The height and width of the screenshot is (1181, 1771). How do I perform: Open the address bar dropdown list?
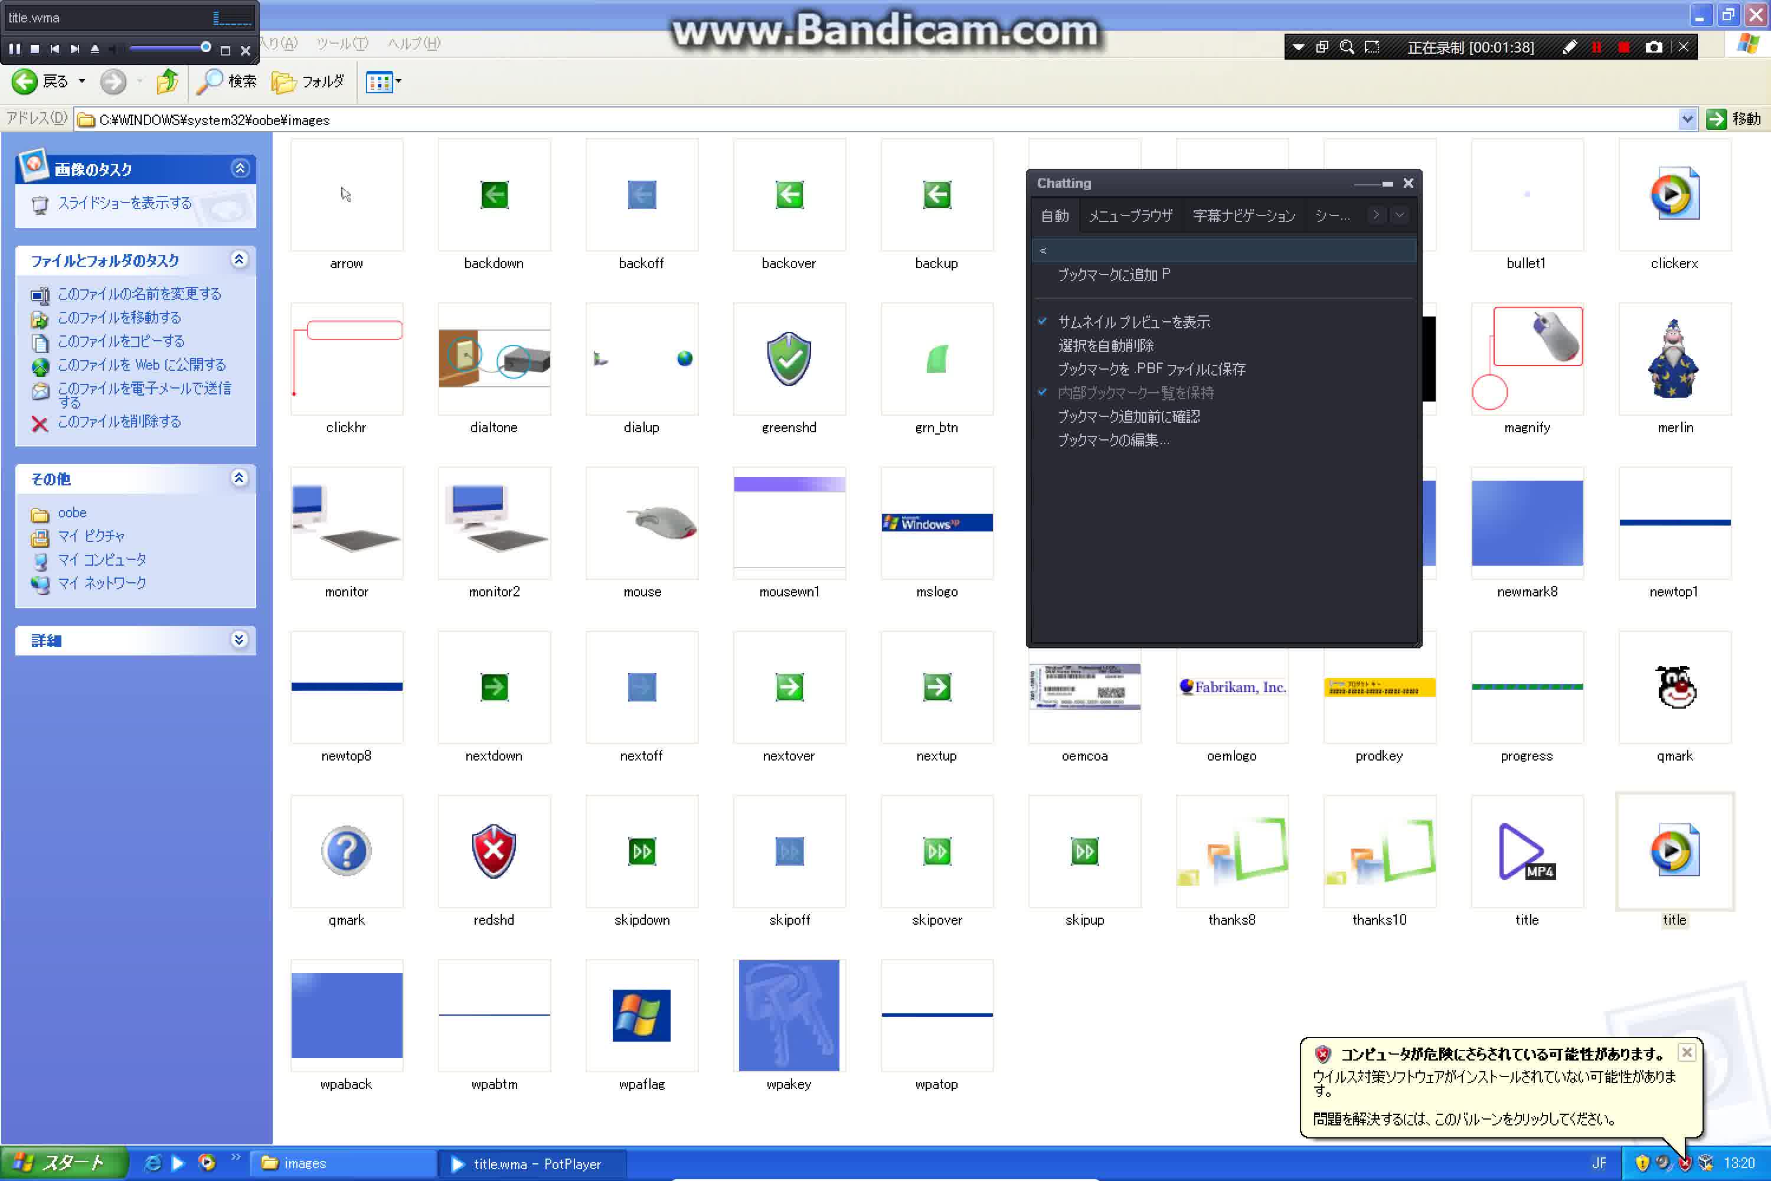[1687, 119]
